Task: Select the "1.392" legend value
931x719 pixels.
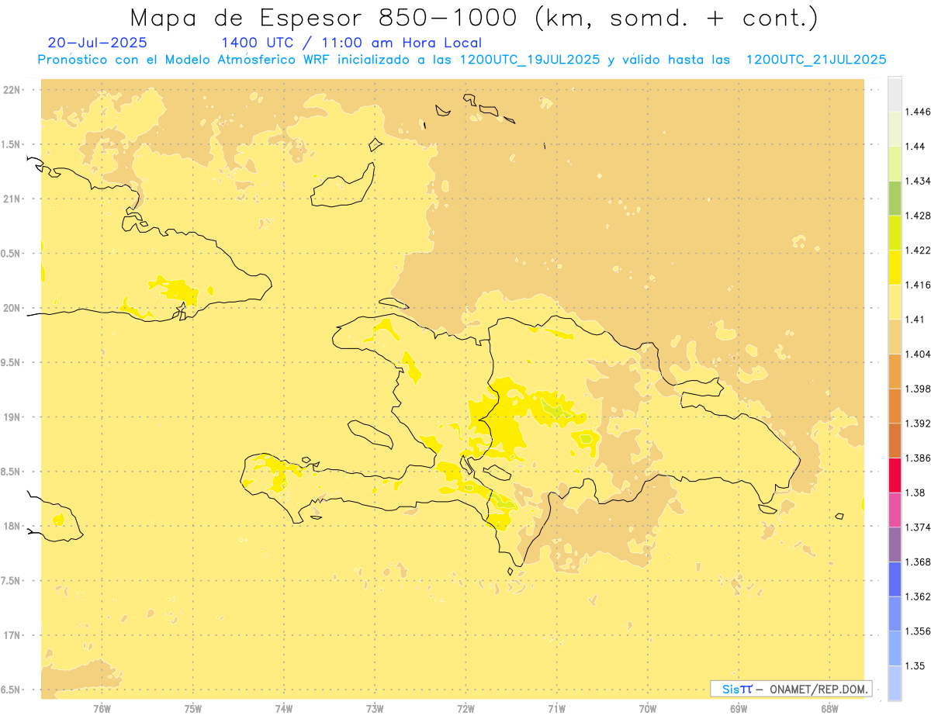Action: tap(917, 423)
